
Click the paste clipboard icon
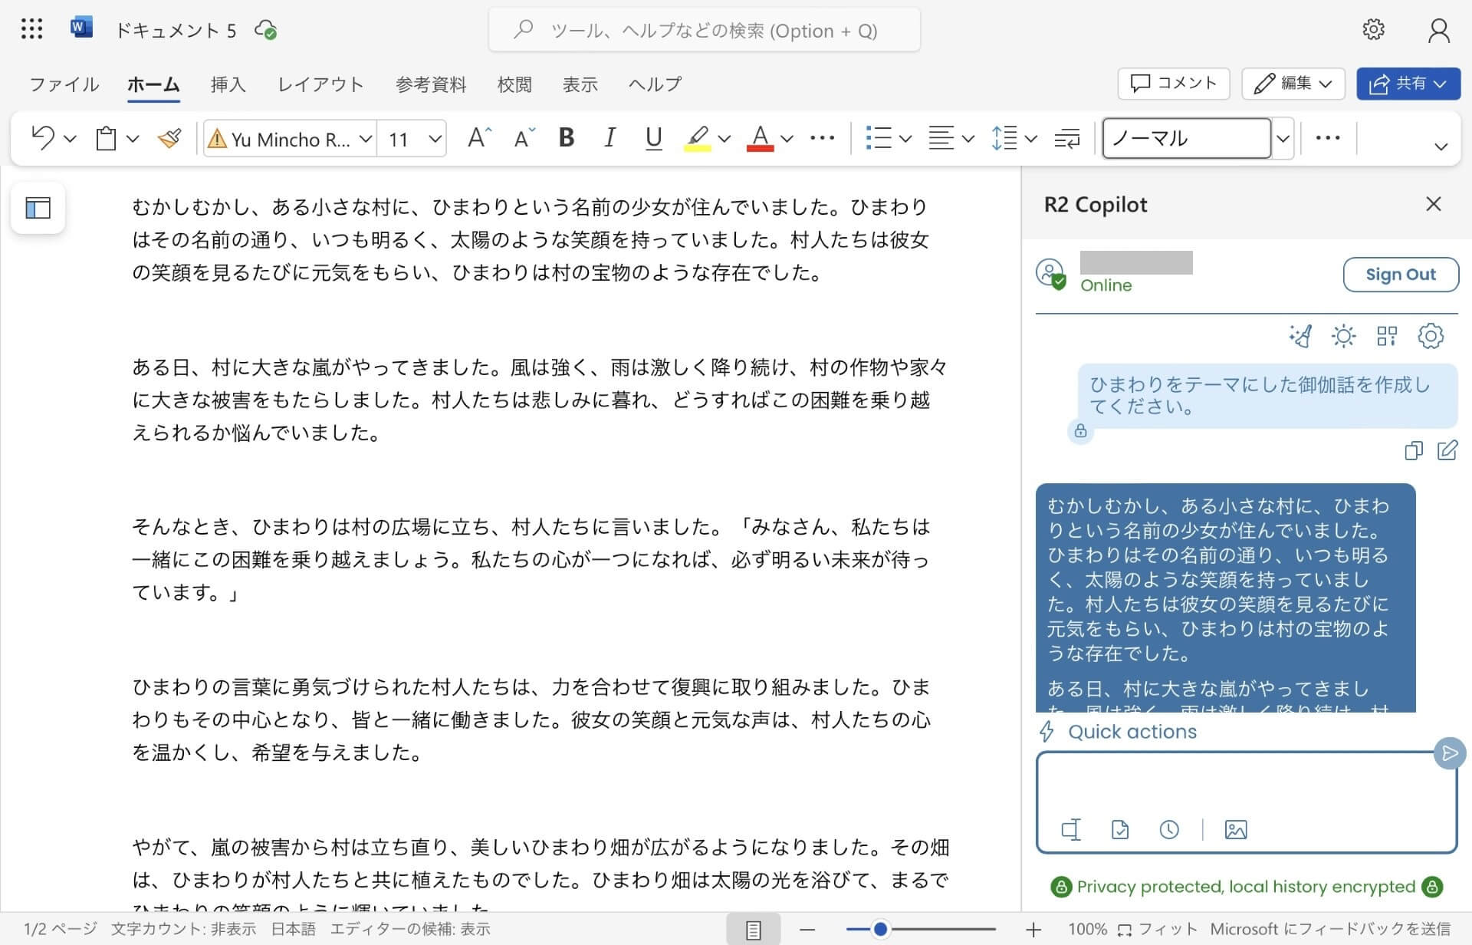click(106, 138)
